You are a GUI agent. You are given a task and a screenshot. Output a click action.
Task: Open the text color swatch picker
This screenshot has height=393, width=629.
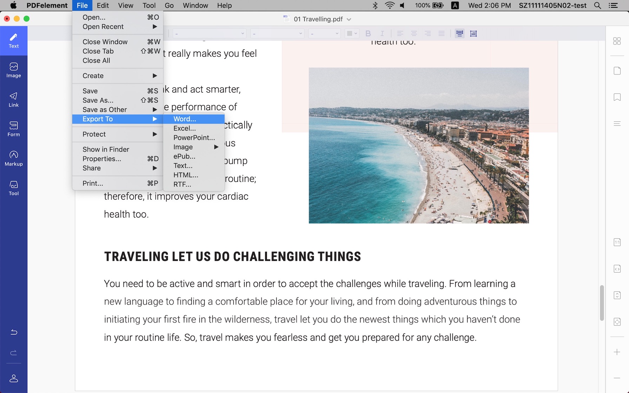click(x=351, y=34)
